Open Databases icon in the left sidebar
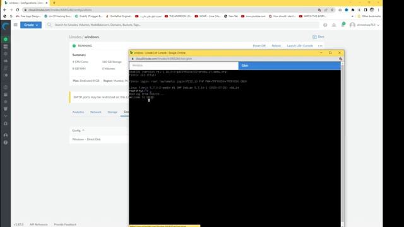The width and height of the screenshot is (404, 227). (x=6, y=95)
